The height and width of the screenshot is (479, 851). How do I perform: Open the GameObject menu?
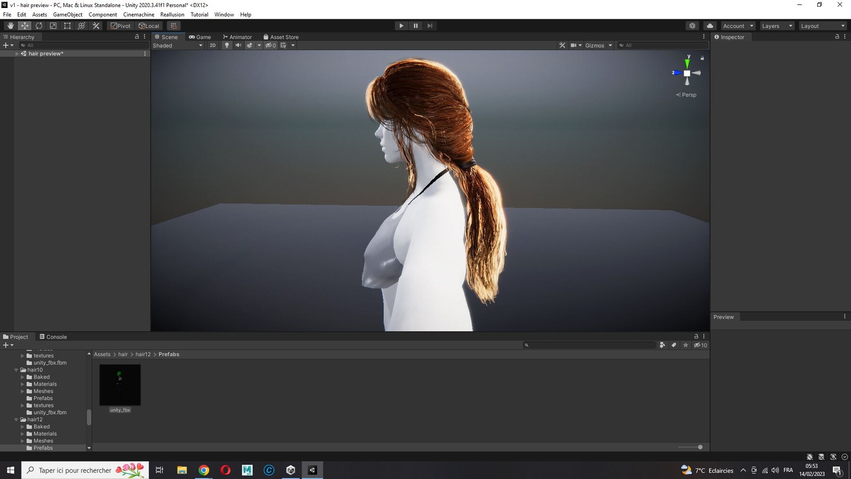tap(68, 15)
